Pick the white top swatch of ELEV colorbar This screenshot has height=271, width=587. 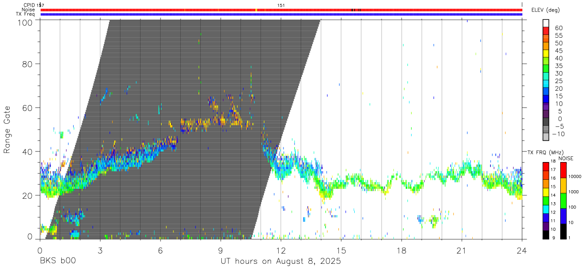546,23
